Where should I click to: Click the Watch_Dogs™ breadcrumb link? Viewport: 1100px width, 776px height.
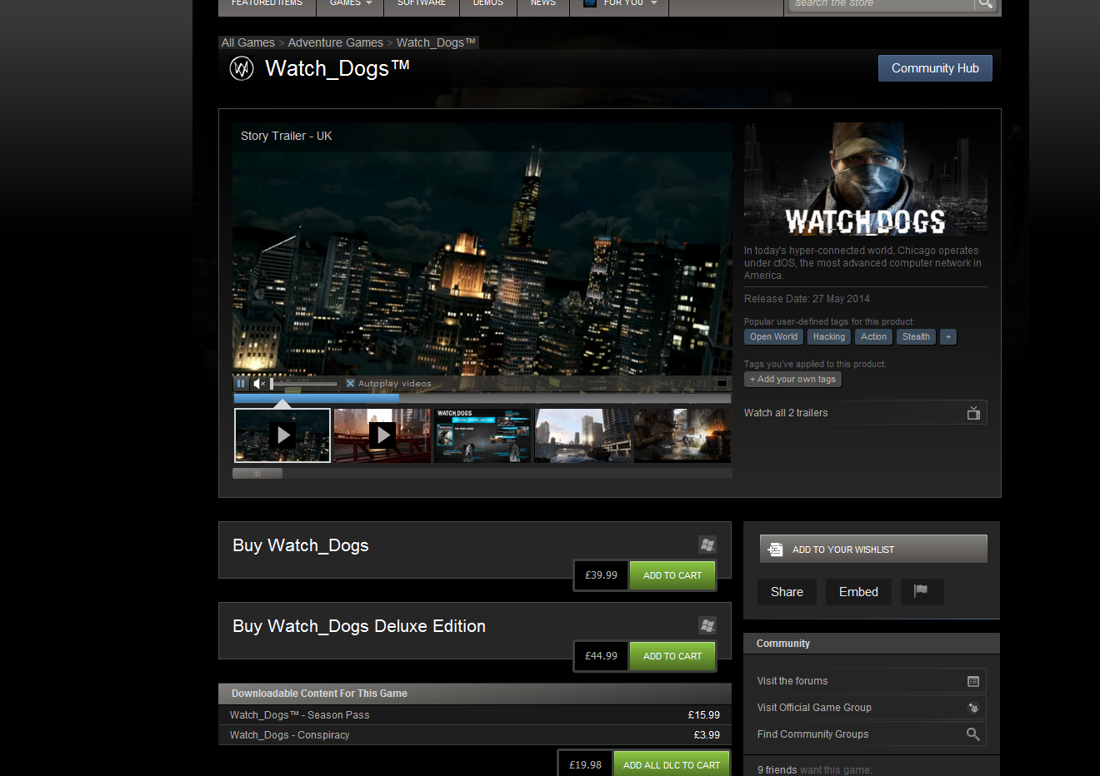coord(436,42)
